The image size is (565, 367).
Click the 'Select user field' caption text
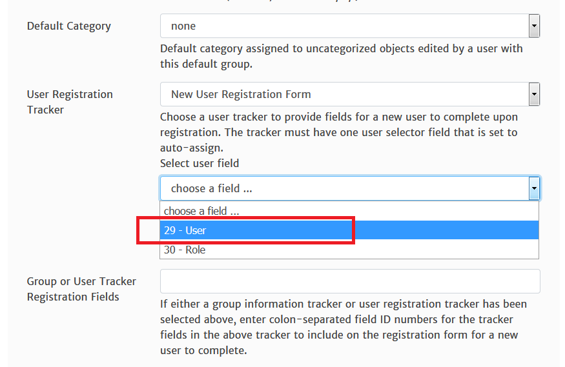[200, 163]
